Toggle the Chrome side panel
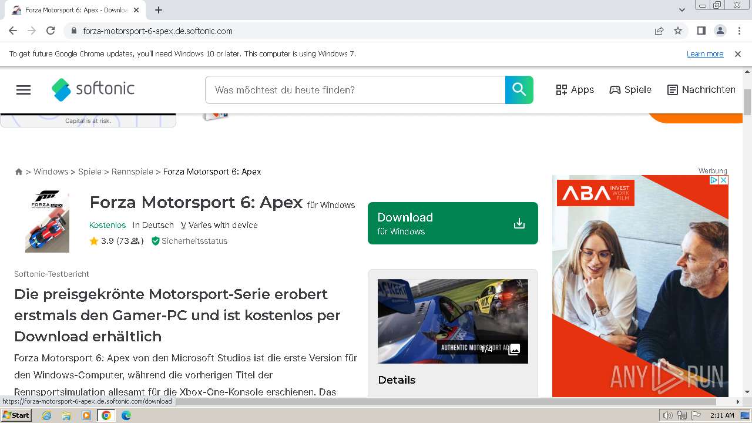 [701, 31]
